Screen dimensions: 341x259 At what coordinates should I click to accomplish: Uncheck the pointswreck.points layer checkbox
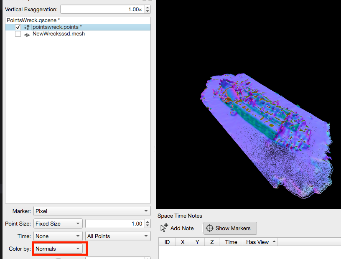[18, 27]
